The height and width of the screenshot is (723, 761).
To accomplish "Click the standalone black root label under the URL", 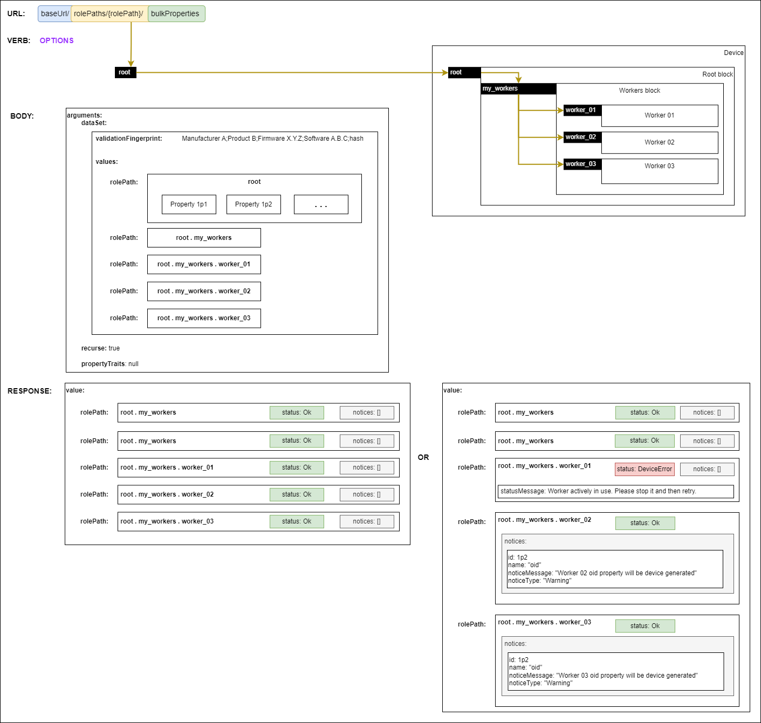I will tap(125, 72).
